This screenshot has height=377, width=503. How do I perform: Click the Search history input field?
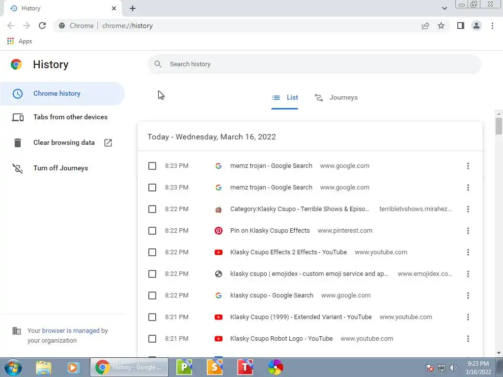point(314,64)
